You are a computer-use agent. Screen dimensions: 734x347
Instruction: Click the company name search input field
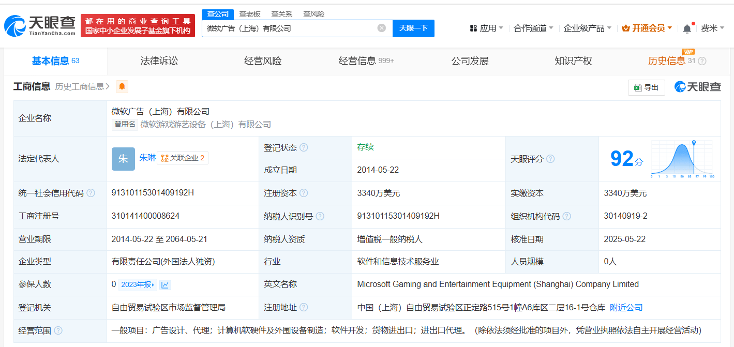click(x=290, y=28)
